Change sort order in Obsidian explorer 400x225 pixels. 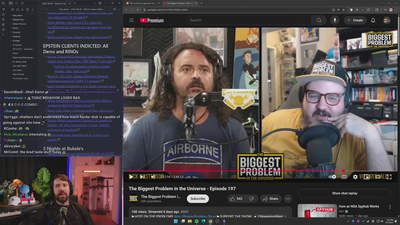tap(22, 9)
